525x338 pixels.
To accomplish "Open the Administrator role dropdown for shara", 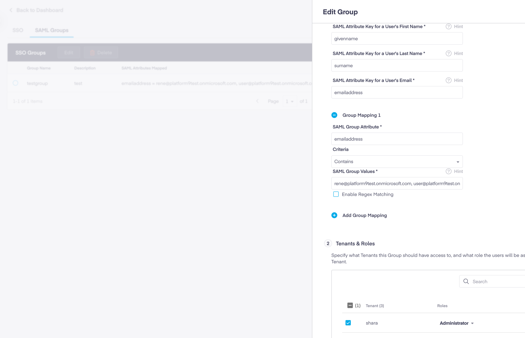I will coord(456,323).
